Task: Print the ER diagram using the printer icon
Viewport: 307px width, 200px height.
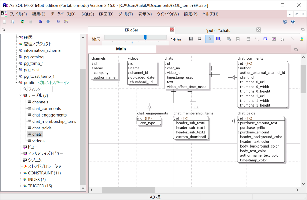Action: point(200,39)
